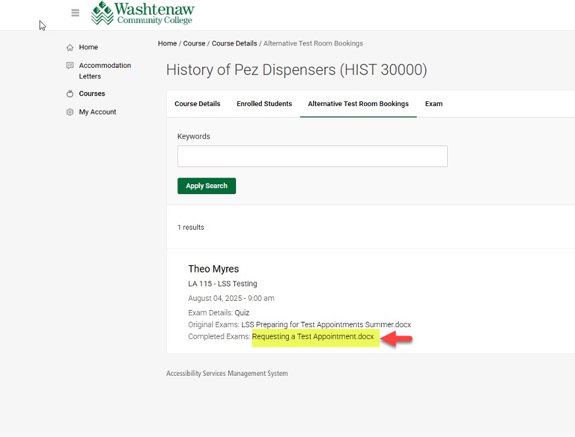
Task: Click the Course breadcrumb link
Action: click(x=194, y=43)
